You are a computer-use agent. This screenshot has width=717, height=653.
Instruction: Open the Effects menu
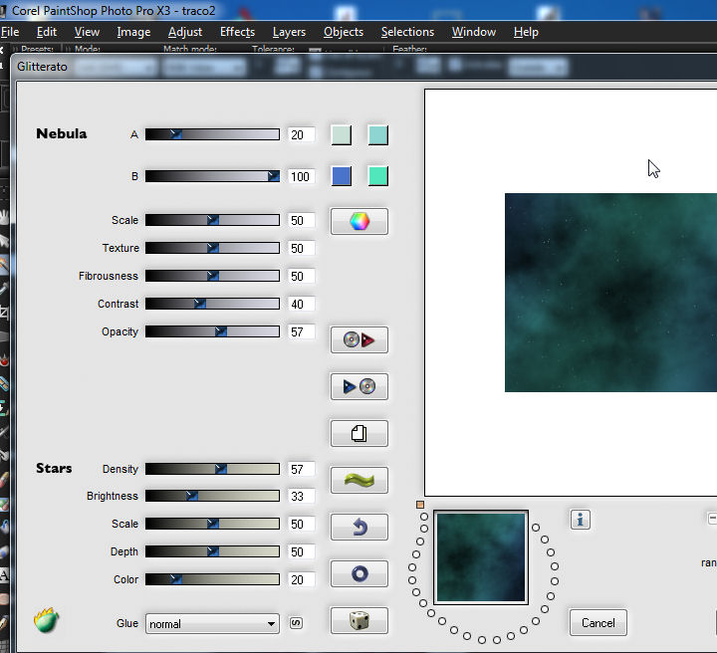[237, 32]
